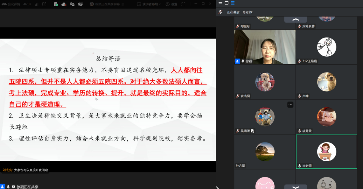This screenshot has width=363, height=189.
Task: Click the meeting timer 46:07
Action: coord(27,4)
